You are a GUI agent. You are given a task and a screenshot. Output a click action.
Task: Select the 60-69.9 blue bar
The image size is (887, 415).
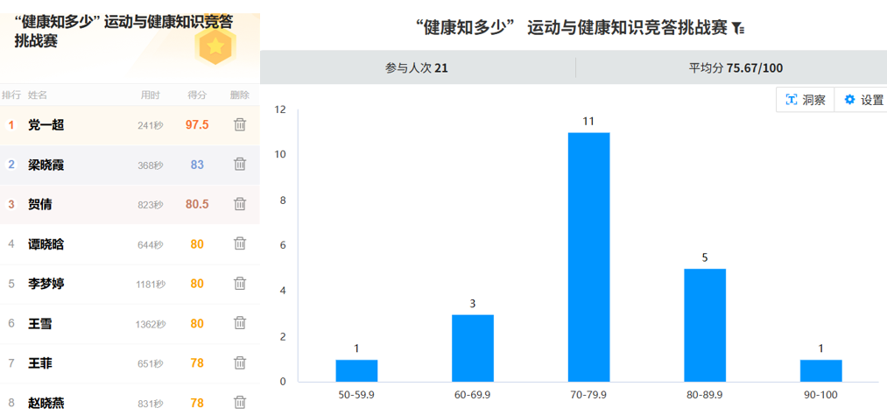point(473,348)
